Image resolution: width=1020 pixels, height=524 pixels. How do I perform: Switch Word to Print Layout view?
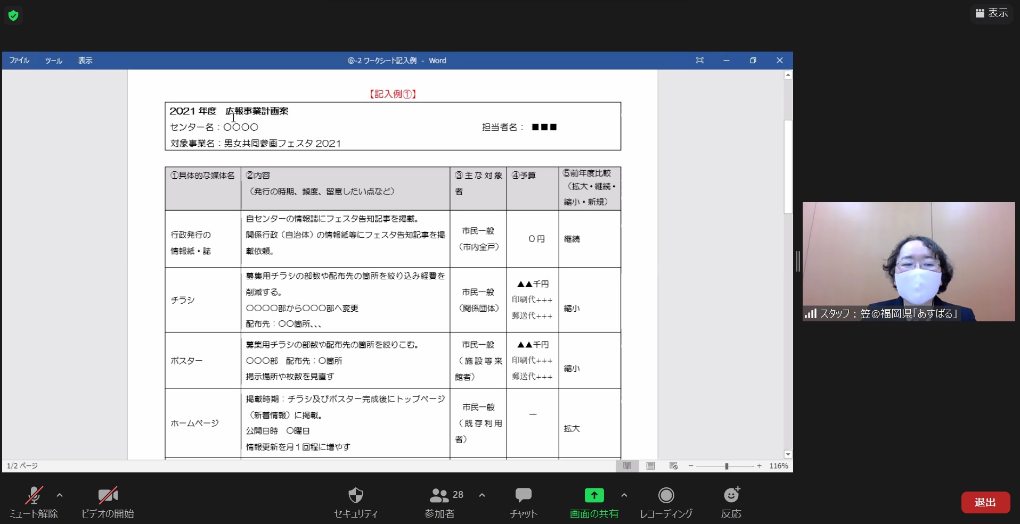pos(650,466)
